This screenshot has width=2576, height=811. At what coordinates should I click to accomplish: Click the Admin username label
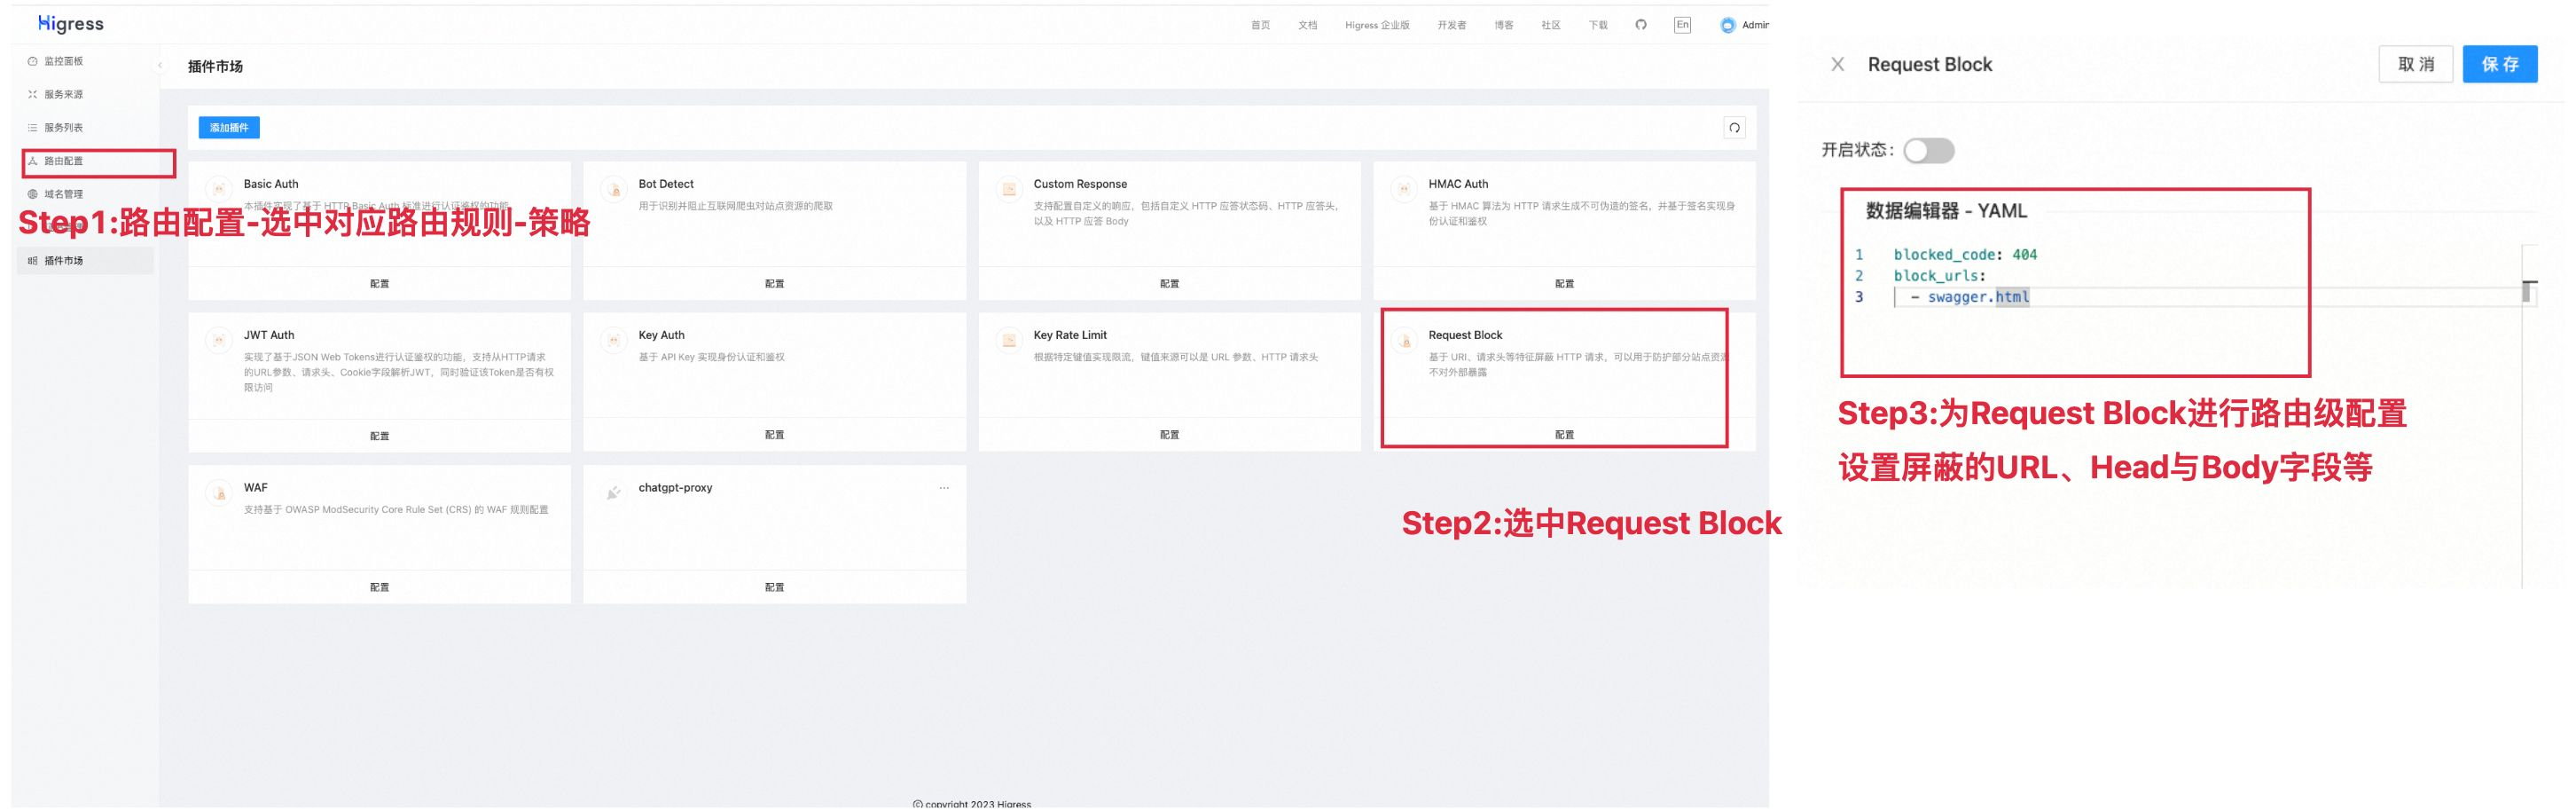(1755, 25)
